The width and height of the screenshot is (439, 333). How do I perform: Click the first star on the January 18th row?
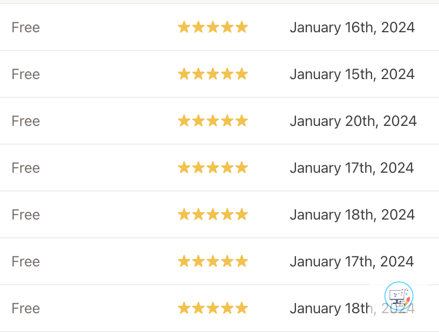(x=184, y=214)
